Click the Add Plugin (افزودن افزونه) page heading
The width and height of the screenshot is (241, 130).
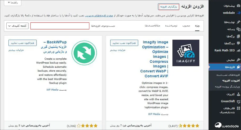click(193, 6)
